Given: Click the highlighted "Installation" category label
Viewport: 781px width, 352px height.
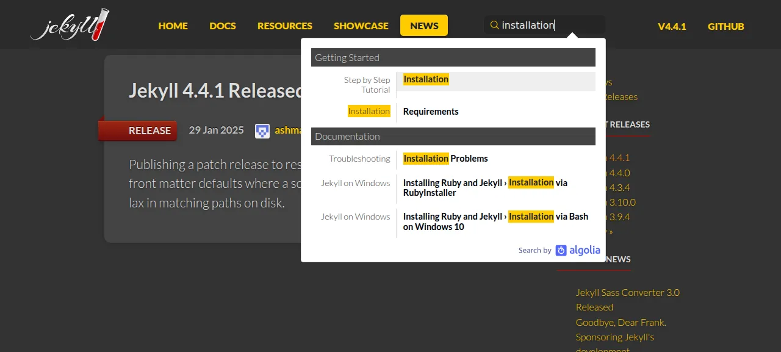Looking at the screenshot, I should point(369,111).
